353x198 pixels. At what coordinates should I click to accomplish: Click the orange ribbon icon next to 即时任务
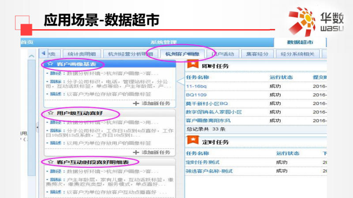click(192, 65)
